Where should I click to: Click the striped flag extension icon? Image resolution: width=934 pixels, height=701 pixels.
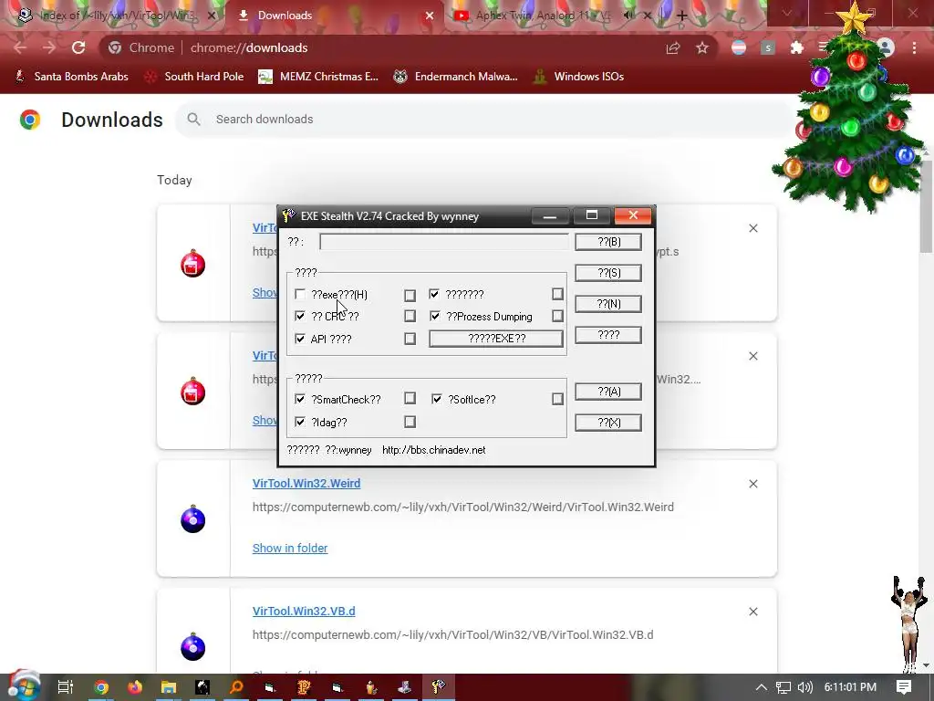[739, 47]
